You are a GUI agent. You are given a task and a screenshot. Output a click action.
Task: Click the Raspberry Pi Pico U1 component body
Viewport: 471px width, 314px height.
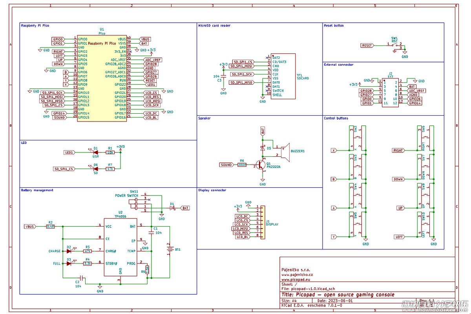click(102, 78)
